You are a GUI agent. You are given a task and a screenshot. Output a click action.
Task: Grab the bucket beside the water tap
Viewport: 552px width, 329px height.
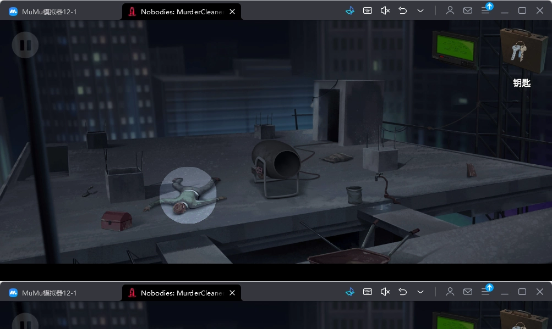(354, 194)
